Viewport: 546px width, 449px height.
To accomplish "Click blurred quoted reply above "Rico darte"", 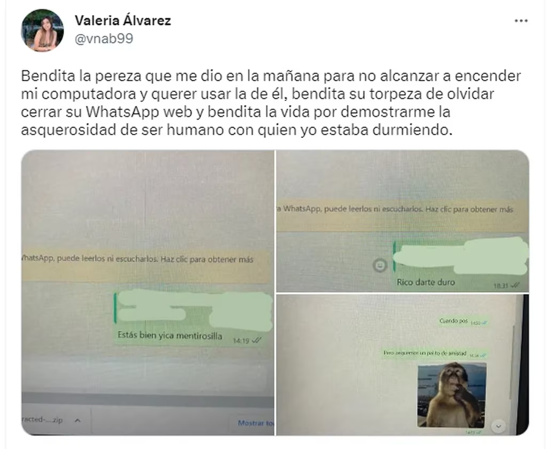I will tap(460, 256).
